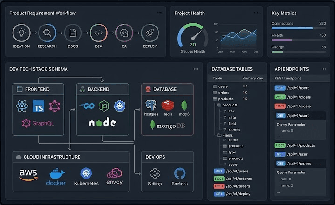Click the name: 2 query parameter value
Screen dimensions: 335x205
[x=287, y=185]
